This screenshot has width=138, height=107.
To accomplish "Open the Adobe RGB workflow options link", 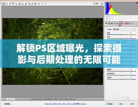I will pos(66,104).
